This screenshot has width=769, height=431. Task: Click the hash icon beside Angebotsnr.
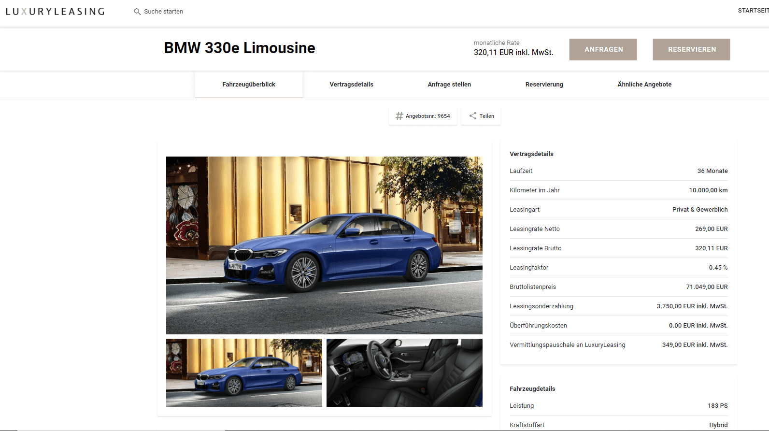coord(399,116)
